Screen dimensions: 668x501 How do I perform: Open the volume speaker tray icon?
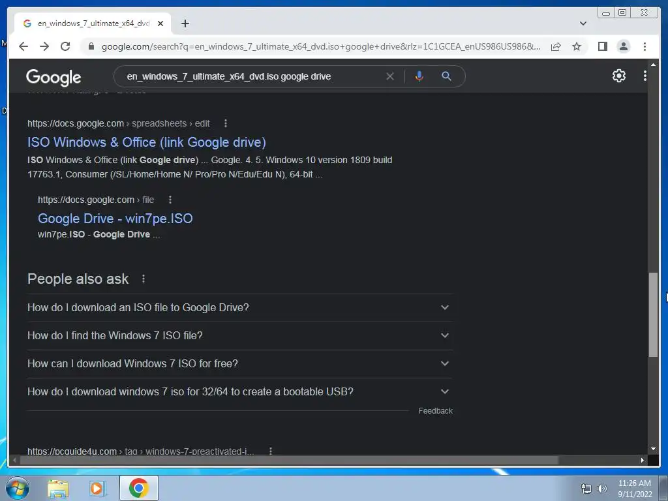pyautogui.click(x=602, y=488)
